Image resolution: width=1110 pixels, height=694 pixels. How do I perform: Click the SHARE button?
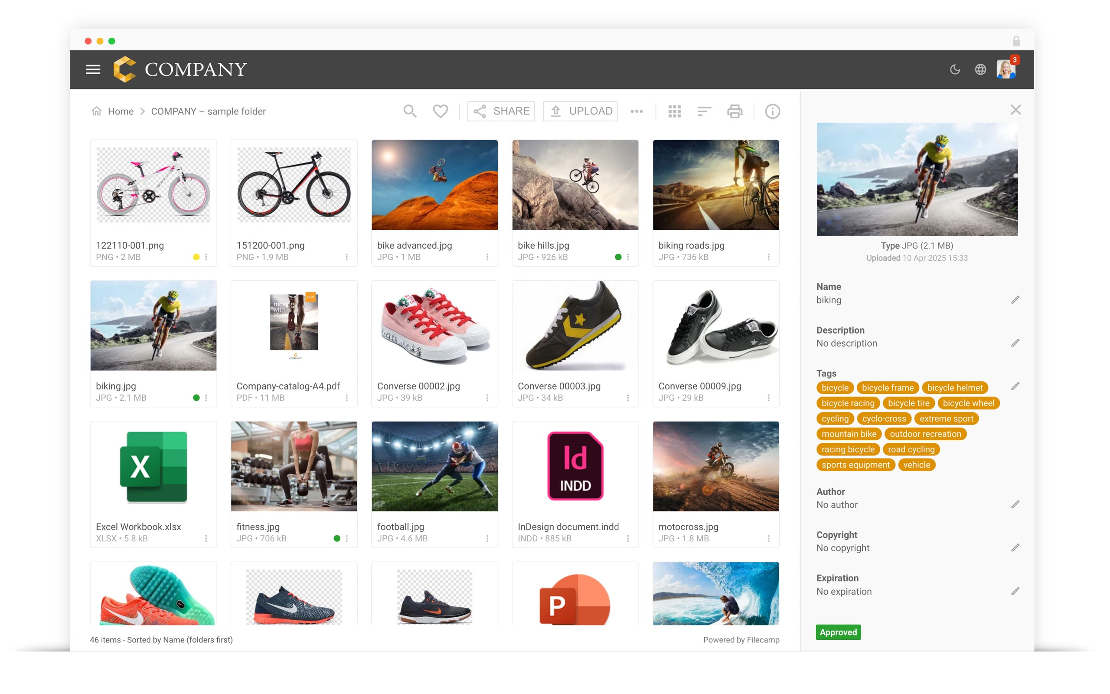pos(501,111)
